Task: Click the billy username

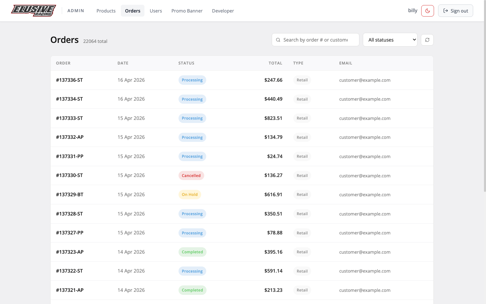Action: tap(413, 10)
